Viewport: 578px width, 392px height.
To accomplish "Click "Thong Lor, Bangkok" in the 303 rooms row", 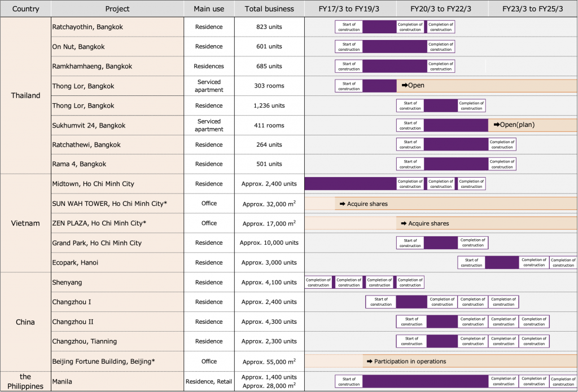I will pos(84,86).
